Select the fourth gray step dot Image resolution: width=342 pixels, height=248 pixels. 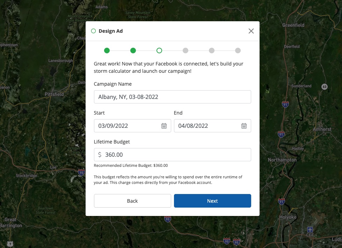185,51
